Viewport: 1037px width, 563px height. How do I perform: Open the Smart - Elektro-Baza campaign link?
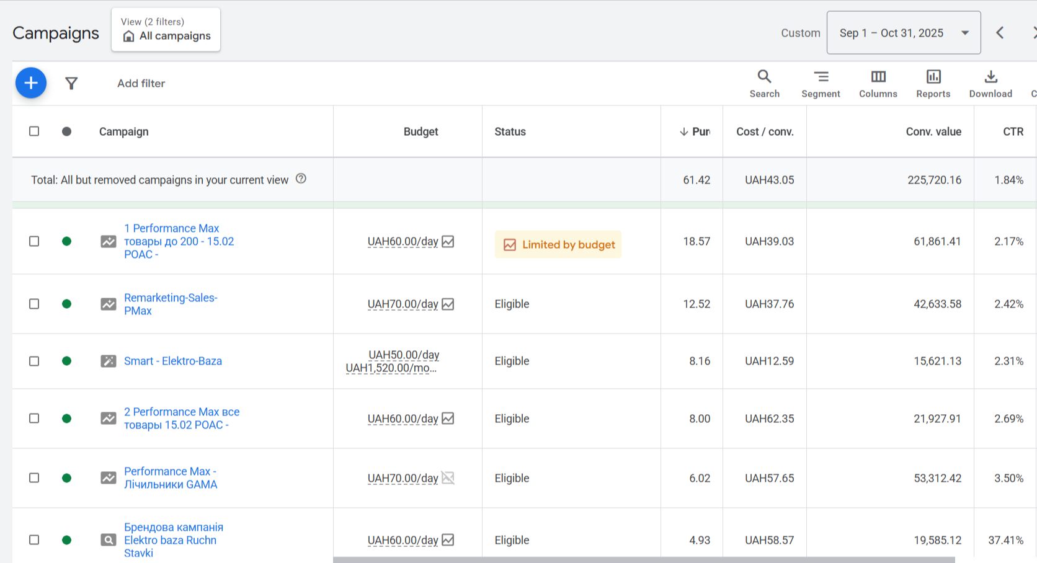(172, 361)
